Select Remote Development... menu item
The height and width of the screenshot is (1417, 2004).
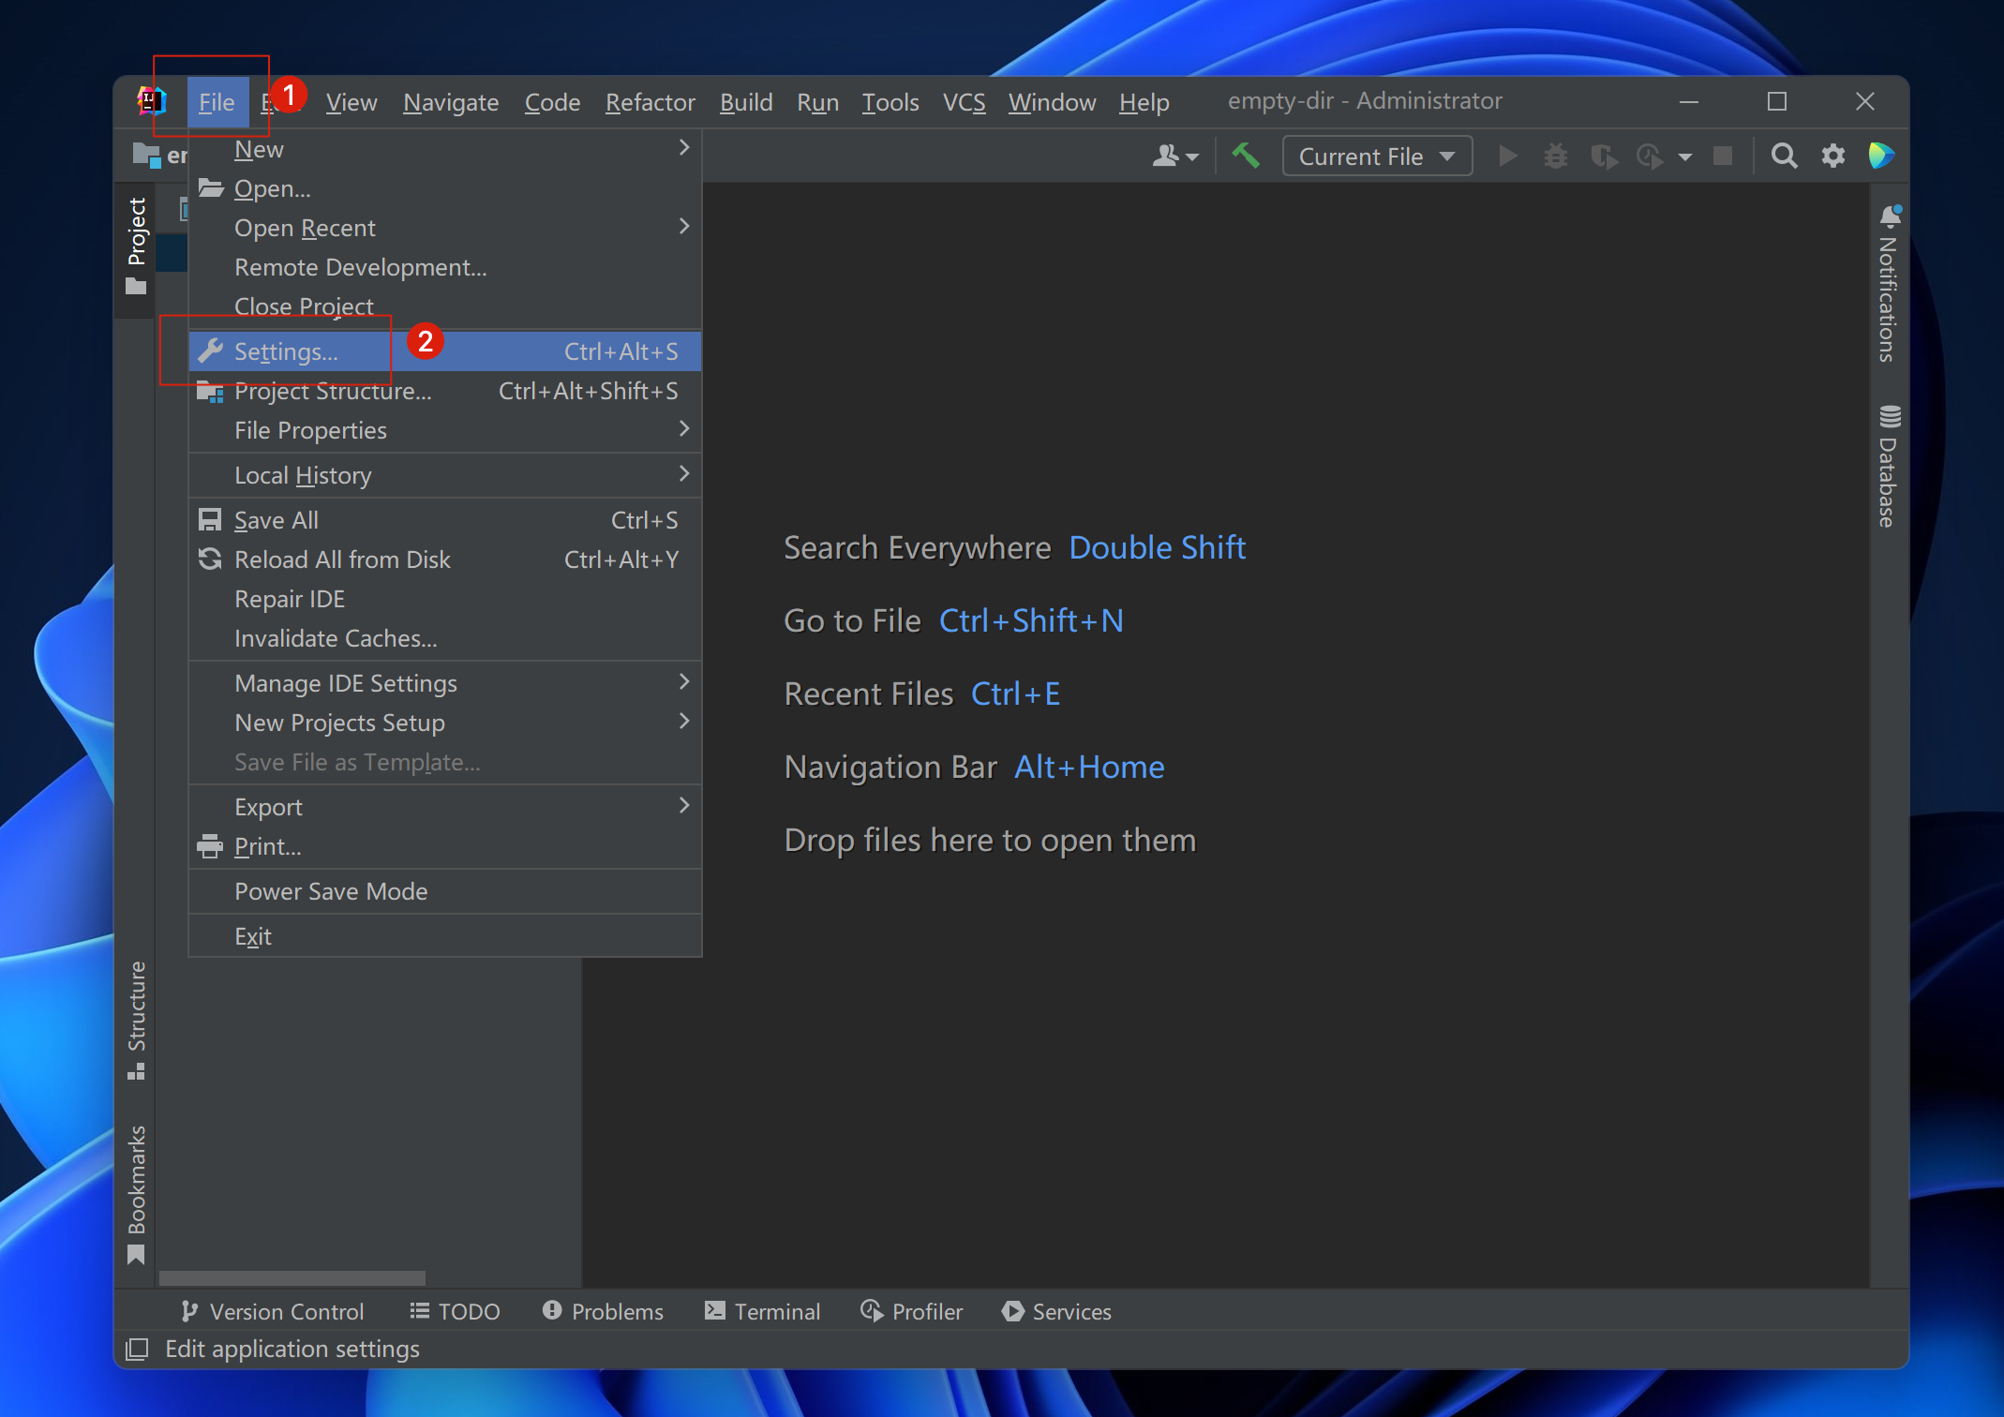click(445, 267)
